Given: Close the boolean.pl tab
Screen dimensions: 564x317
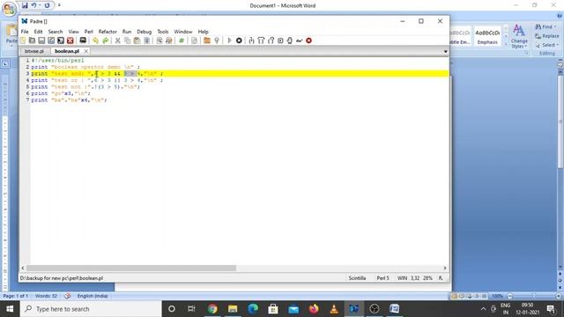Looking at the screenshot, I should [x=86, y=51].
